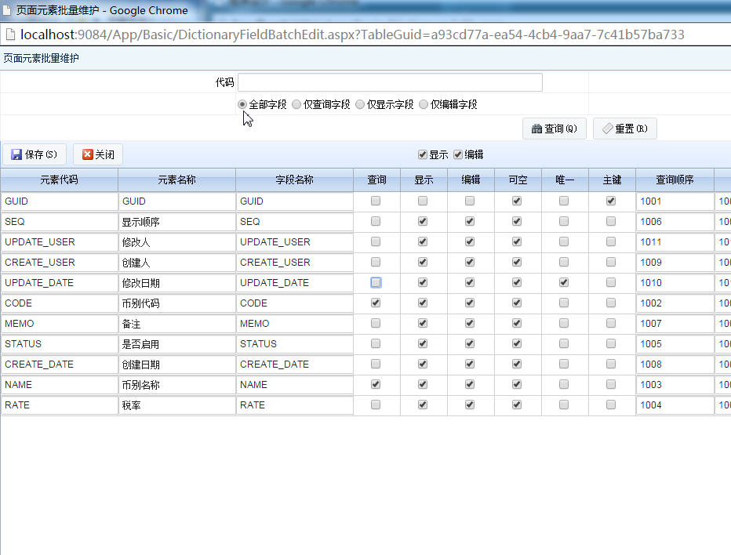Uncheck the toolbar 编辑 checkbox
The height and width of the screenshot is (555, 731).
click(x=458, y=154)
